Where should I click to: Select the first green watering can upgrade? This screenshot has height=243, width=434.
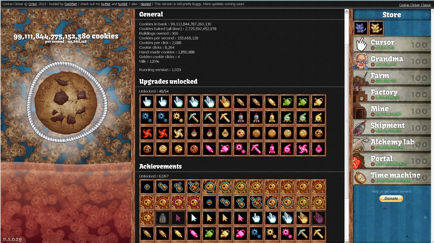tap(286, 102)
